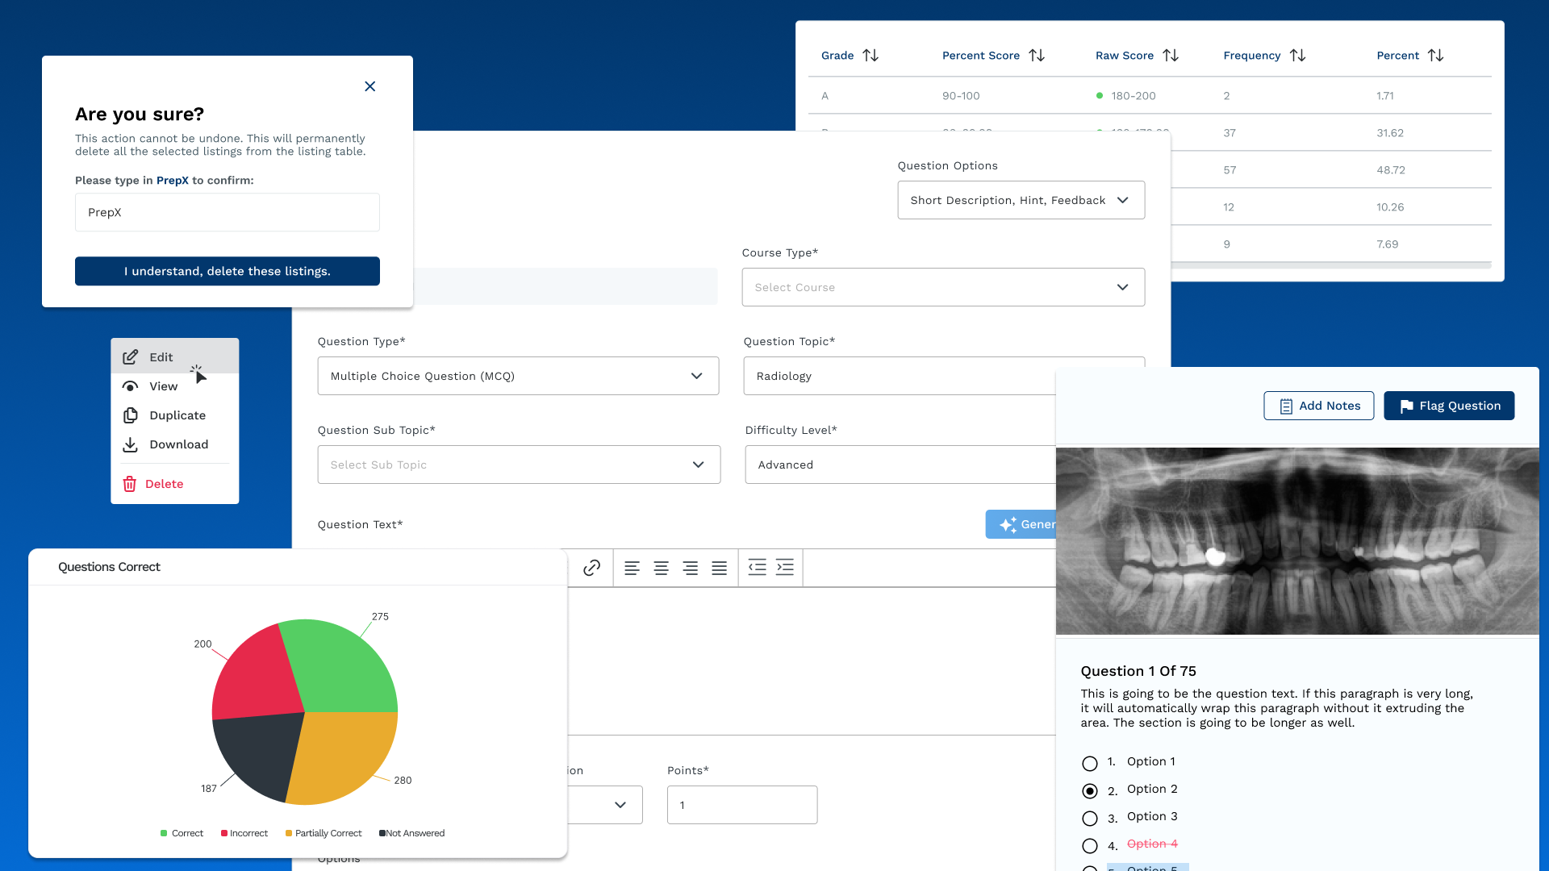
Task: Confirm deletion of these listings
Action: (x=228, y=271)
